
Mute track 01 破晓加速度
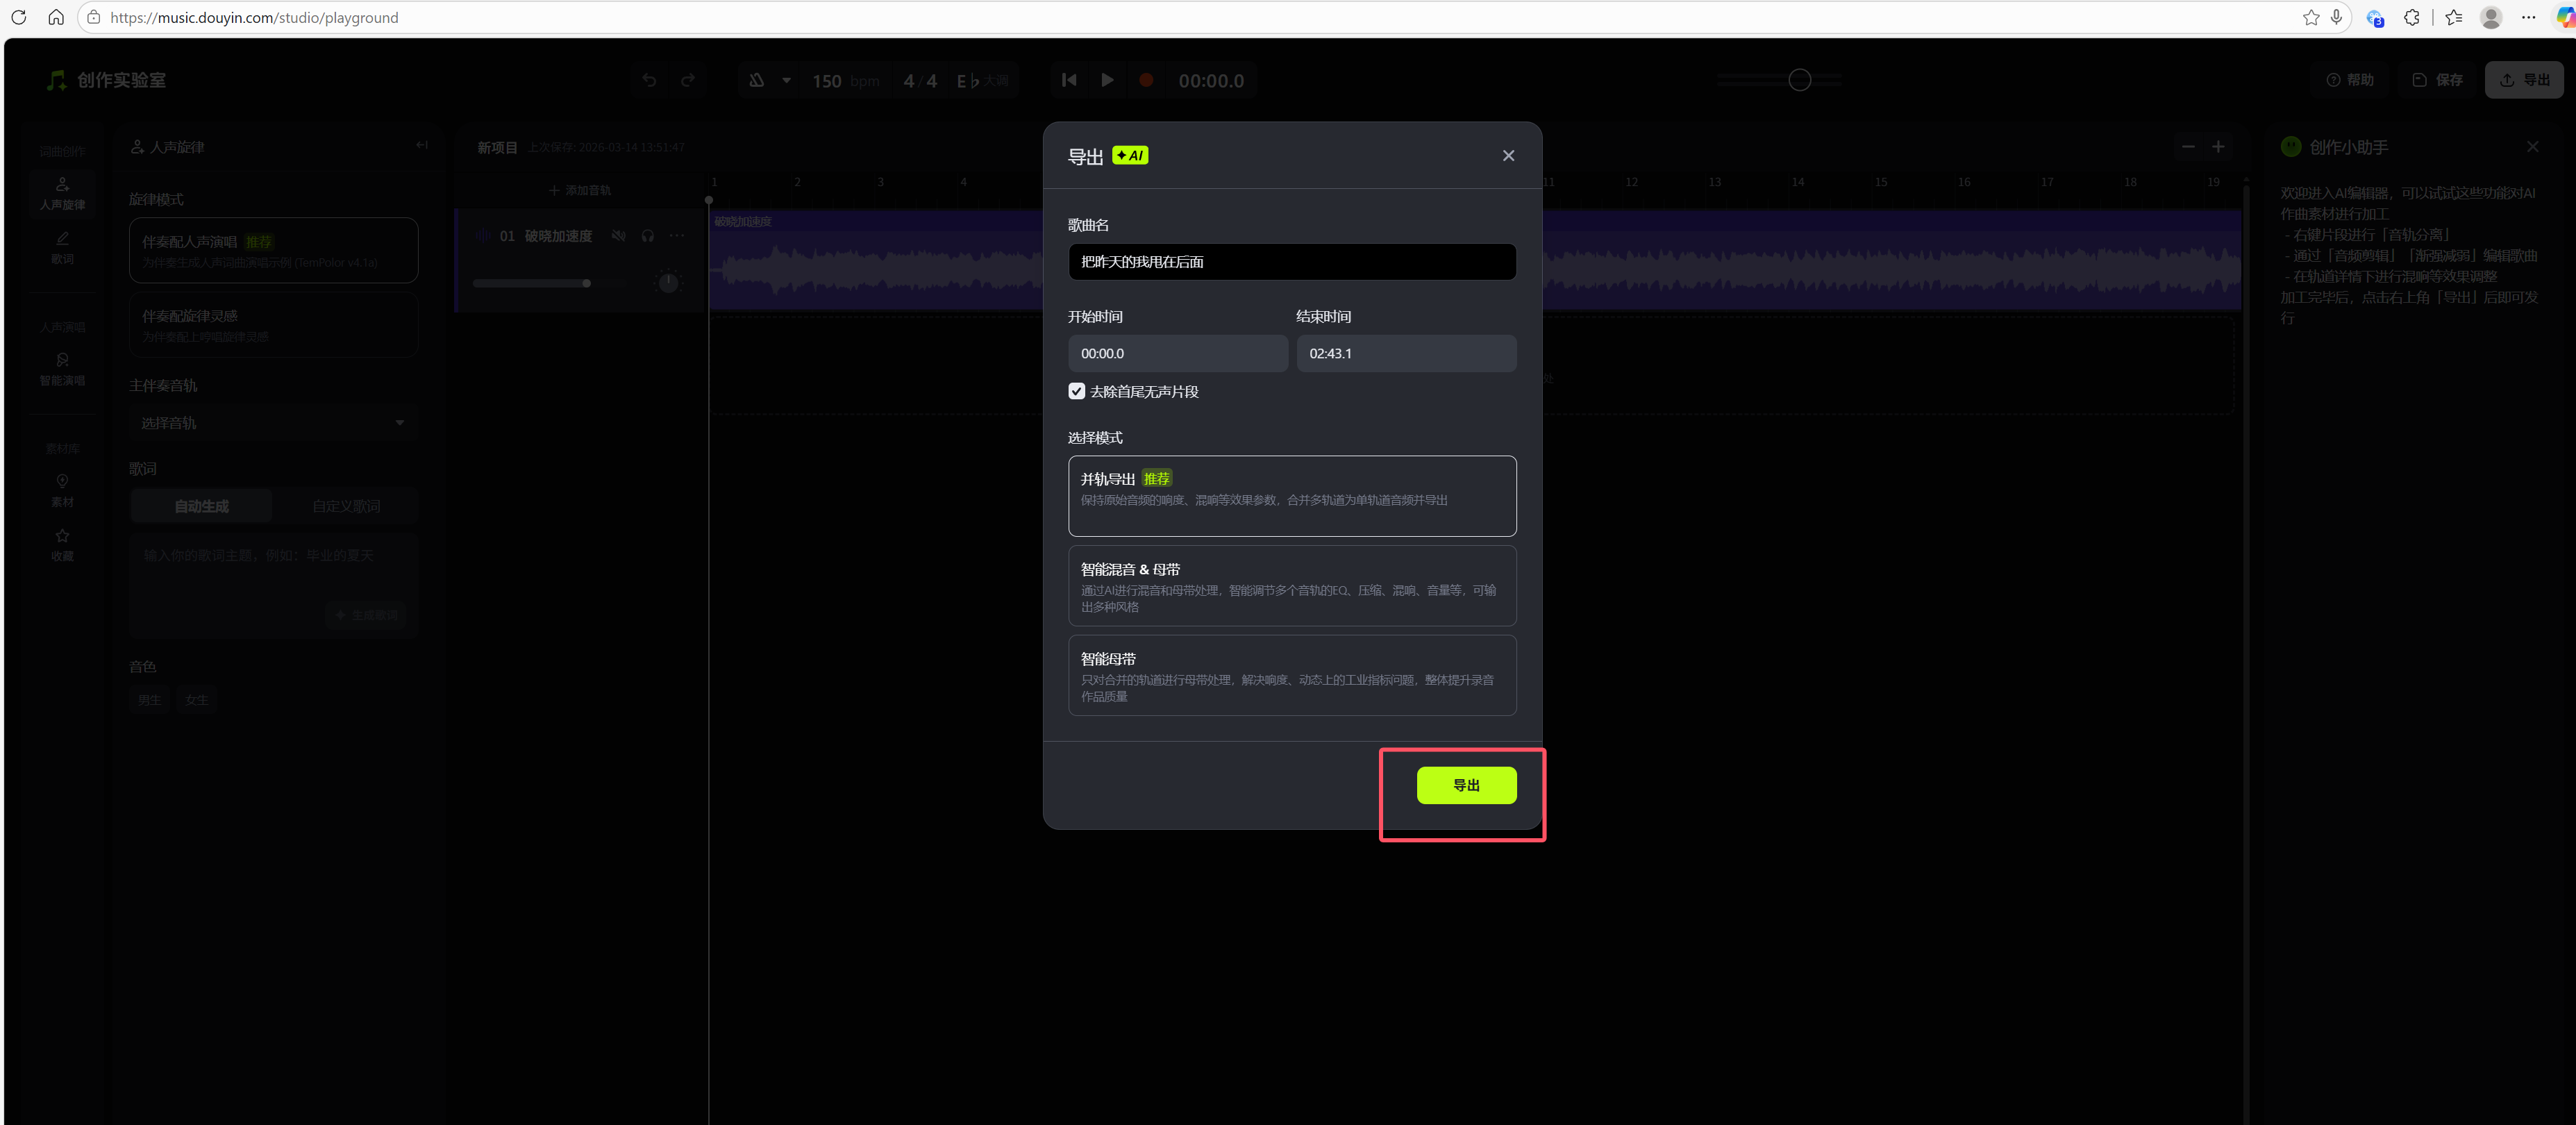(x=618, y=236)
